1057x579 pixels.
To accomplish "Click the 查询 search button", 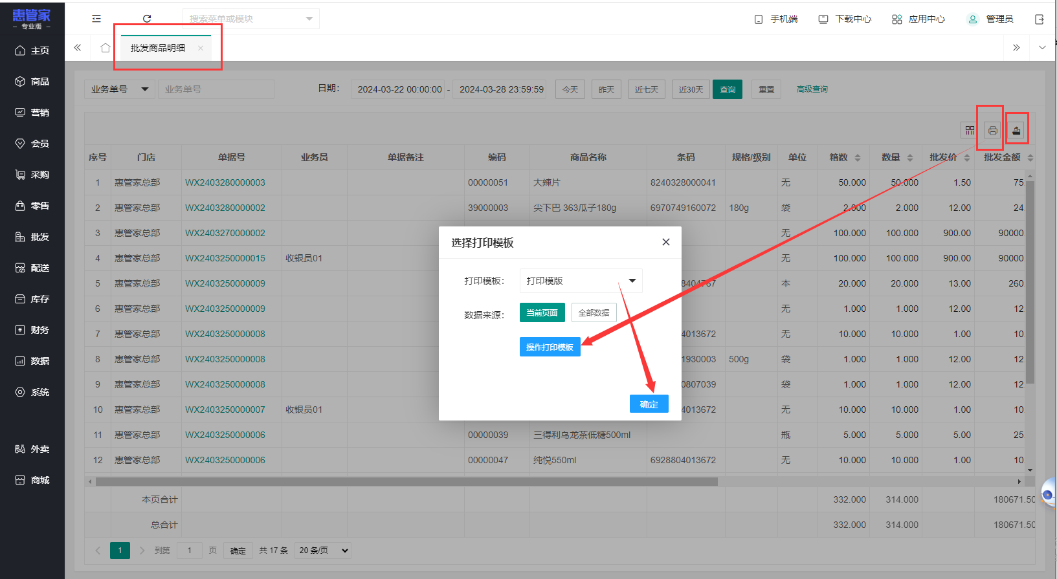I will (x=728, y=89).
